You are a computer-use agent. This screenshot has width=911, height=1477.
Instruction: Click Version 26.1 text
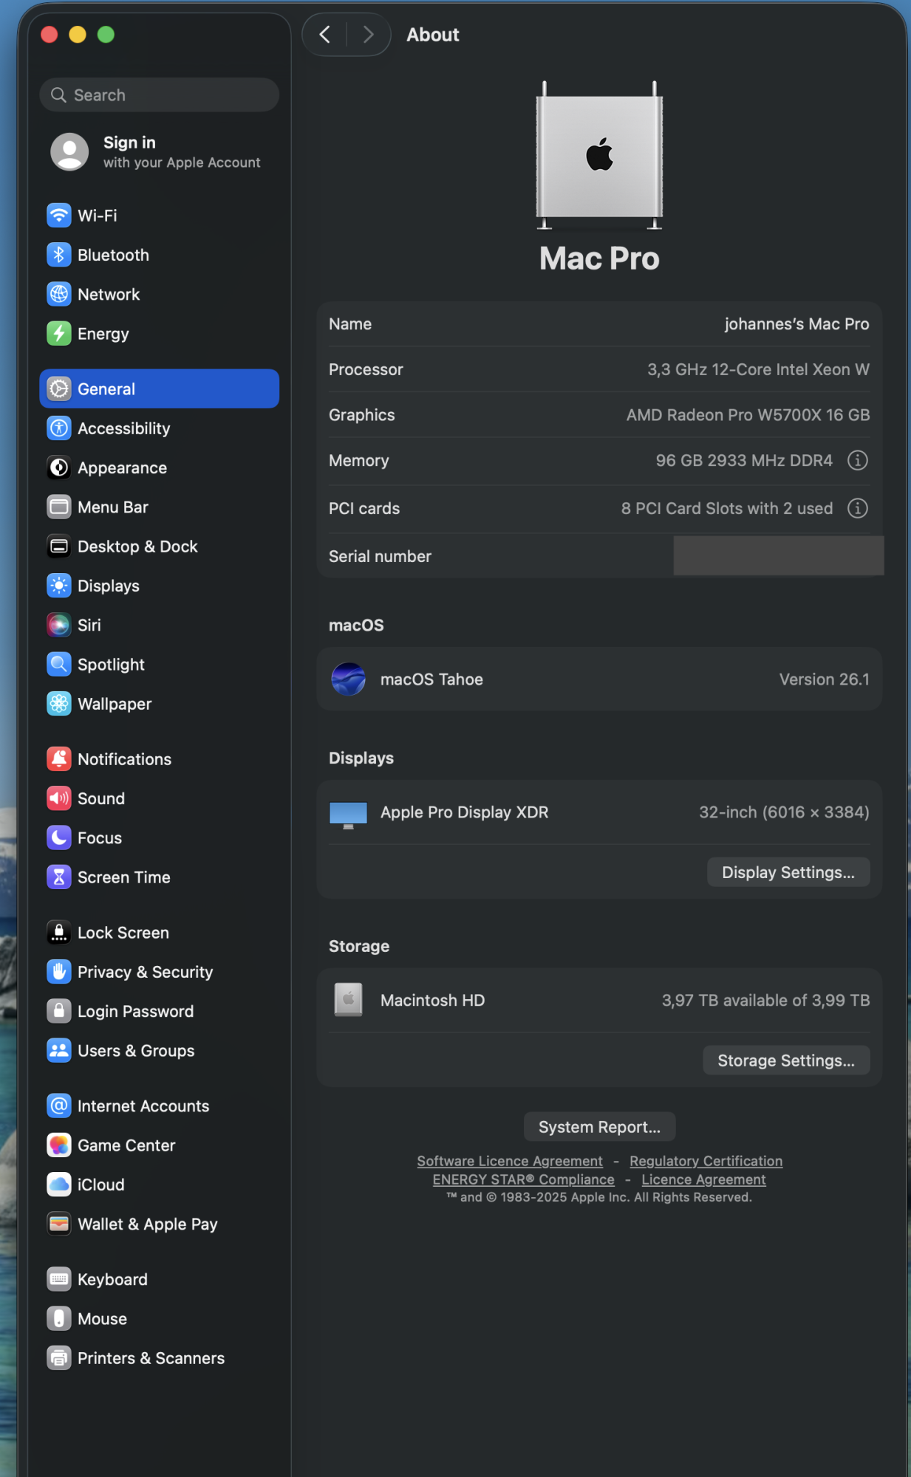point(824,679)
